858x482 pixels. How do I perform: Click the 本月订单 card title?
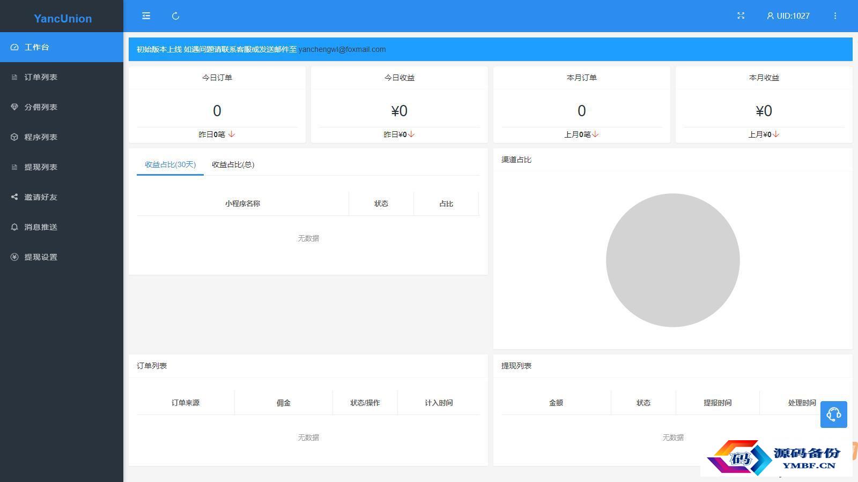[x=581, y=78]
